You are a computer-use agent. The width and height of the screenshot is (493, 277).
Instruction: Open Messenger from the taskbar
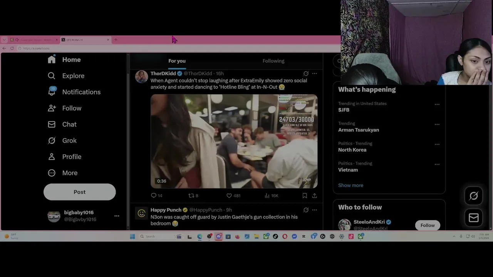tap(294, 236)
